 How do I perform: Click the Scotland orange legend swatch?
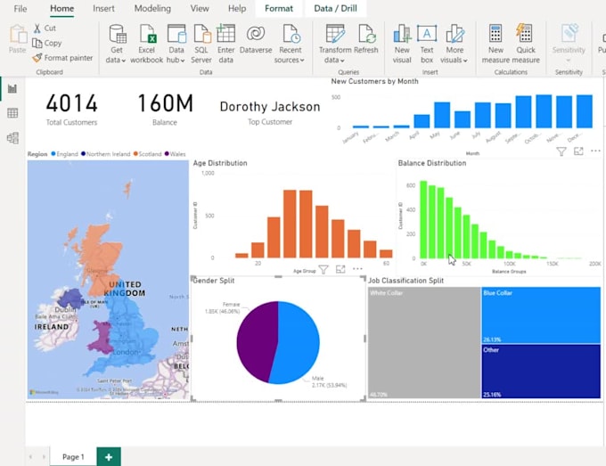(137, 154)
